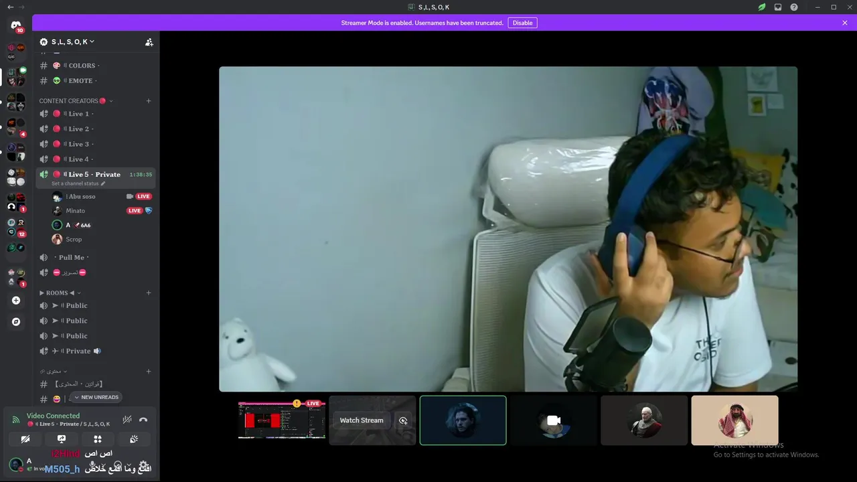The height and width of the screenshot is (482, 857).
Task: Add channel to CONTENT CREATORS category
Action: click(x=149, y=101)
